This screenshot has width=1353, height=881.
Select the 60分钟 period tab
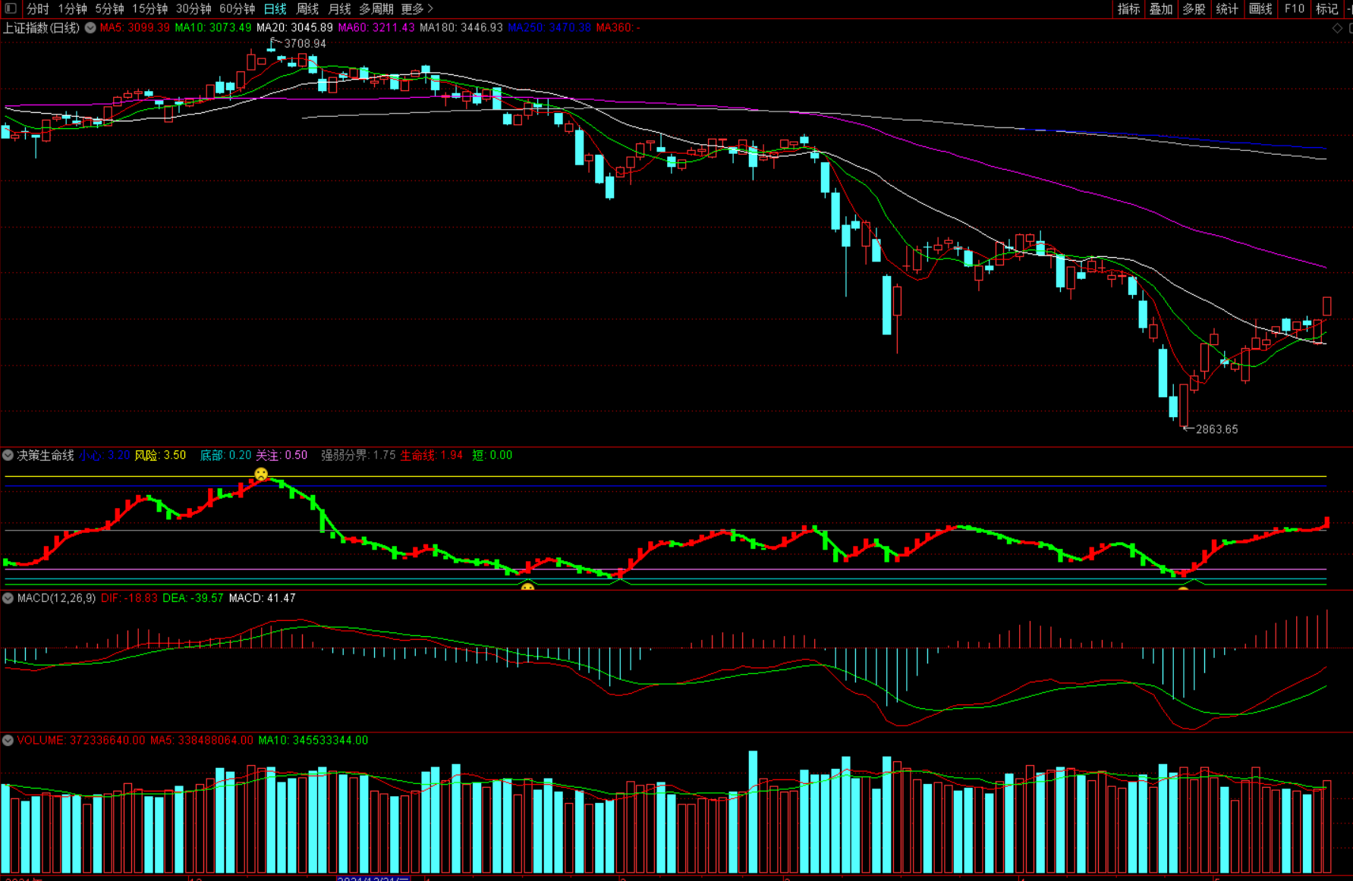(x=237, y=9)
